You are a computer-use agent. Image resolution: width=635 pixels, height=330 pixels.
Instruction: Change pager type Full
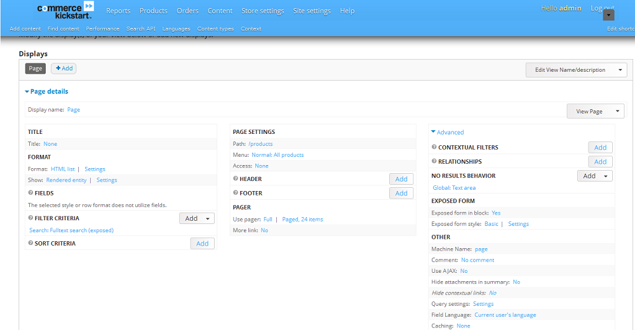point(268,219)
